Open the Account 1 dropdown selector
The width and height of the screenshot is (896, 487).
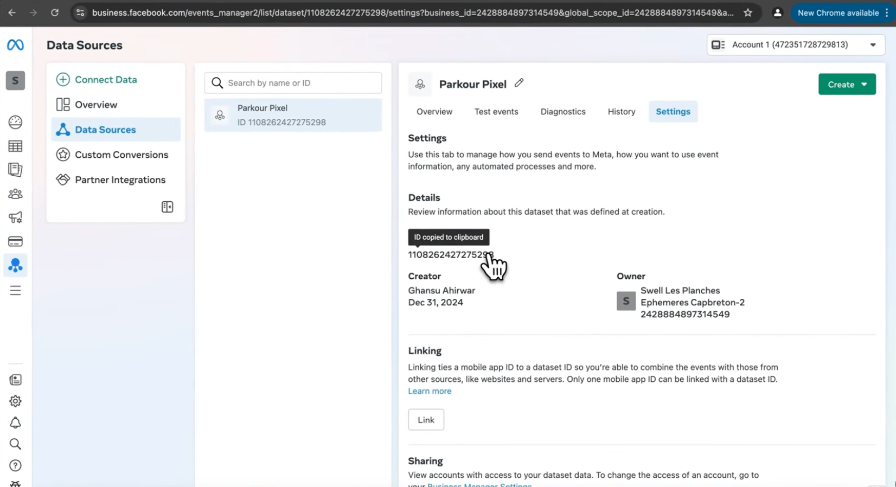click(796, 45)
